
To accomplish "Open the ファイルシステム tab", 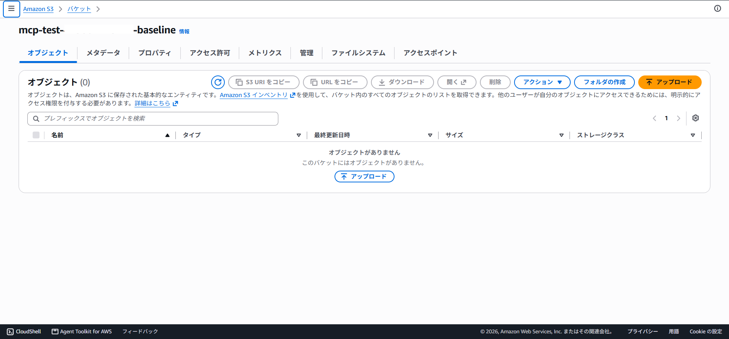I will (358, 53).
